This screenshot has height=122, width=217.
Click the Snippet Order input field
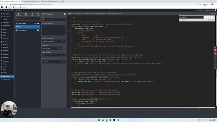click(x=54, y=55)
